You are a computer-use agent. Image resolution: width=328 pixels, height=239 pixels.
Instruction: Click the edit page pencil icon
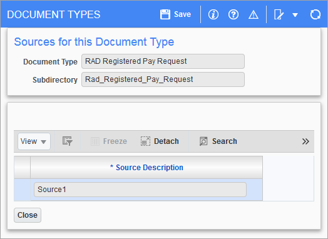(279, 14)
